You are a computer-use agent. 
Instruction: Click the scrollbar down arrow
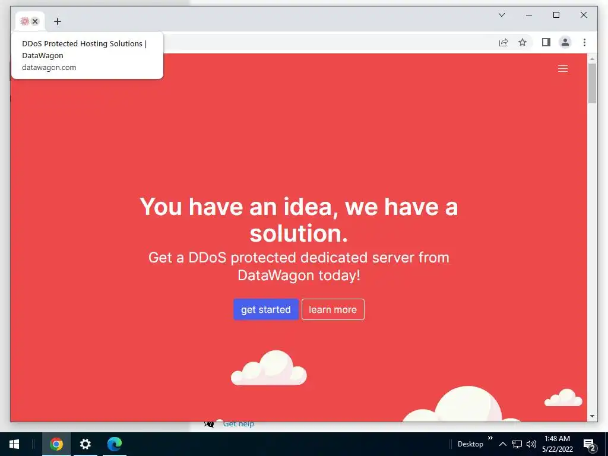(592, 416)
